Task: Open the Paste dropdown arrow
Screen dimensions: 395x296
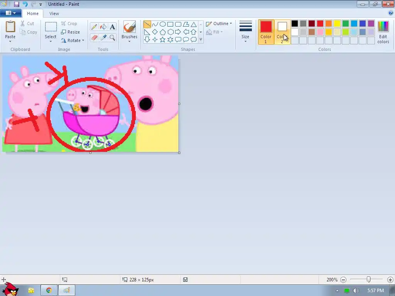Action: 10,42
